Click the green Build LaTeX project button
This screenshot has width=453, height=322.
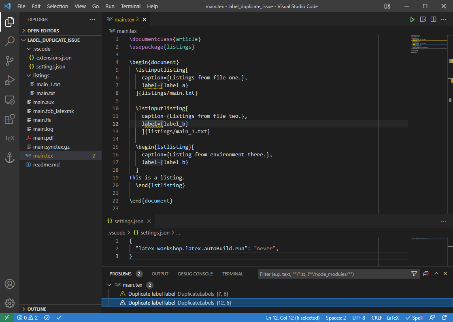pos(412,19)
